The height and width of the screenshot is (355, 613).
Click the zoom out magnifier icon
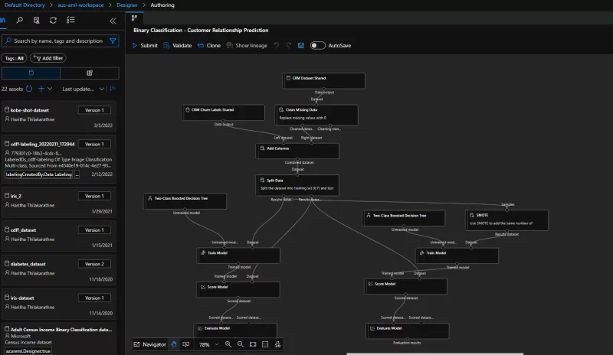click(x=240, y=345)
